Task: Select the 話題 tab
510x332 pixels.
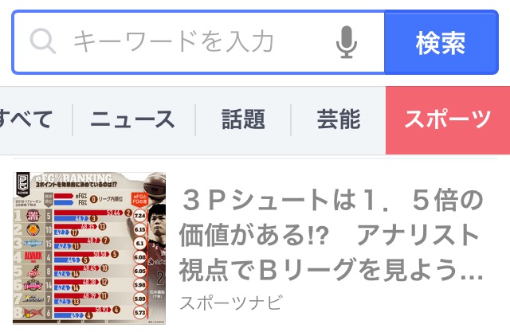Action: (244, 119)
